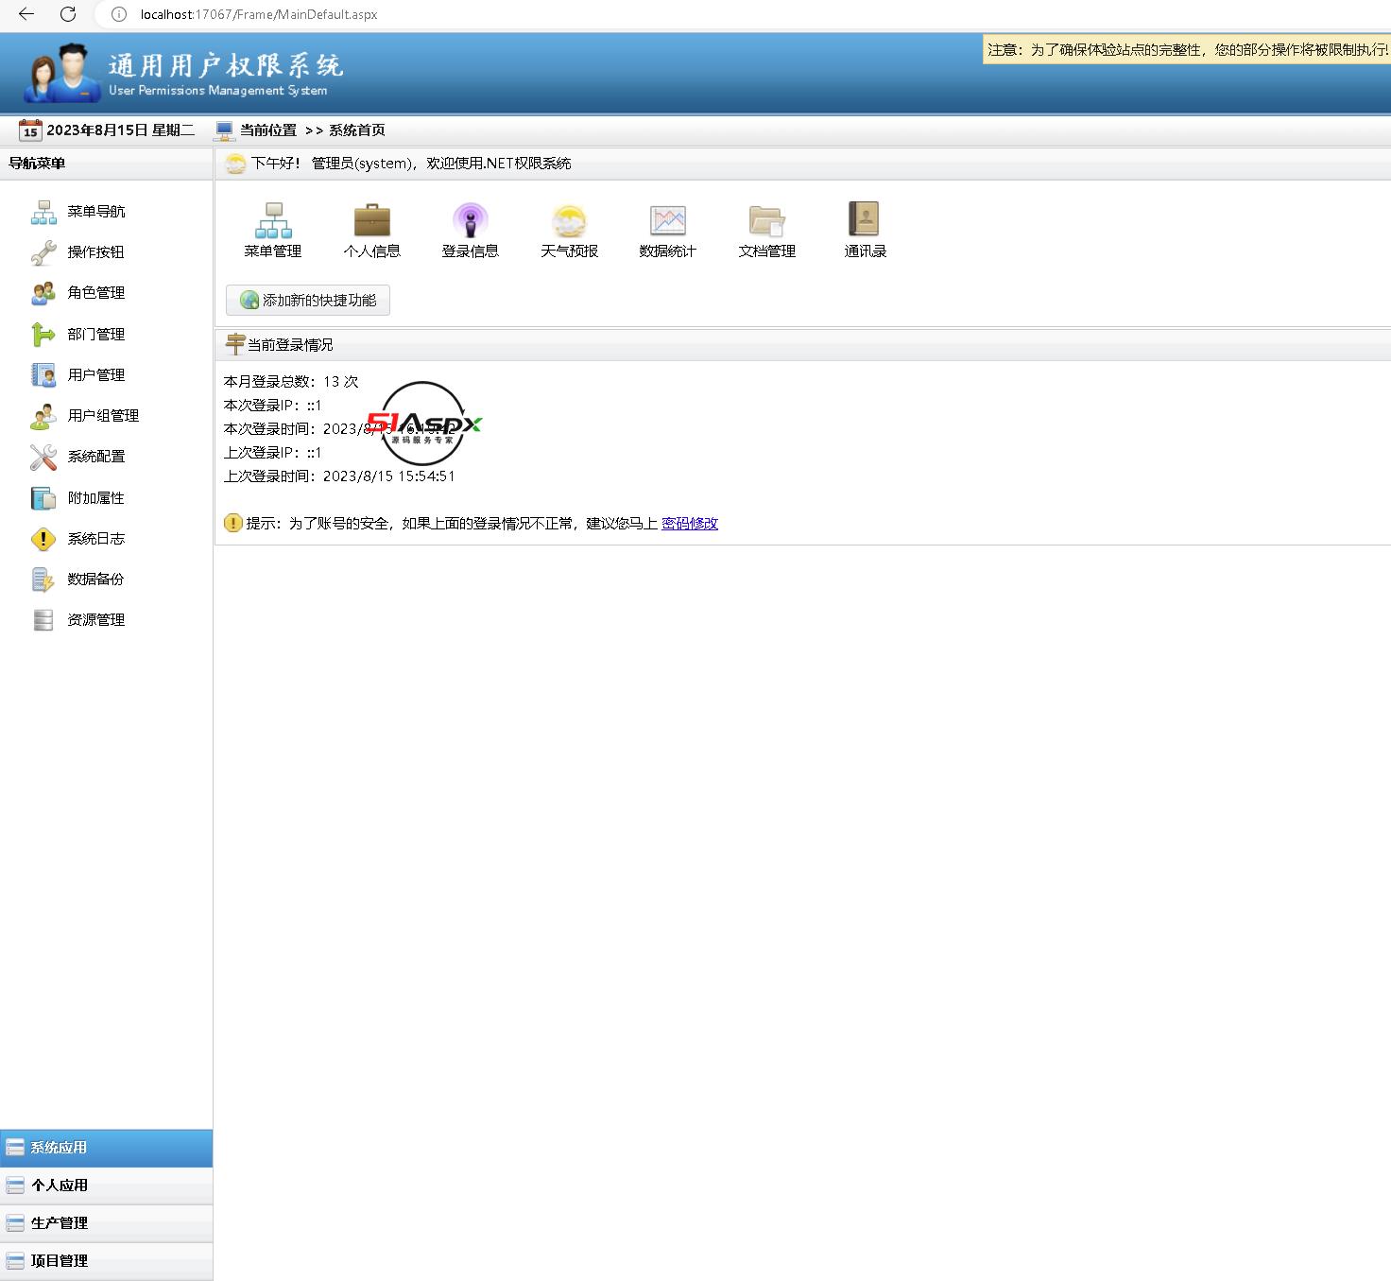Click the date 2023年8月15日 星期二 text
The image size is (1391, 1281).
click(121, 130)
